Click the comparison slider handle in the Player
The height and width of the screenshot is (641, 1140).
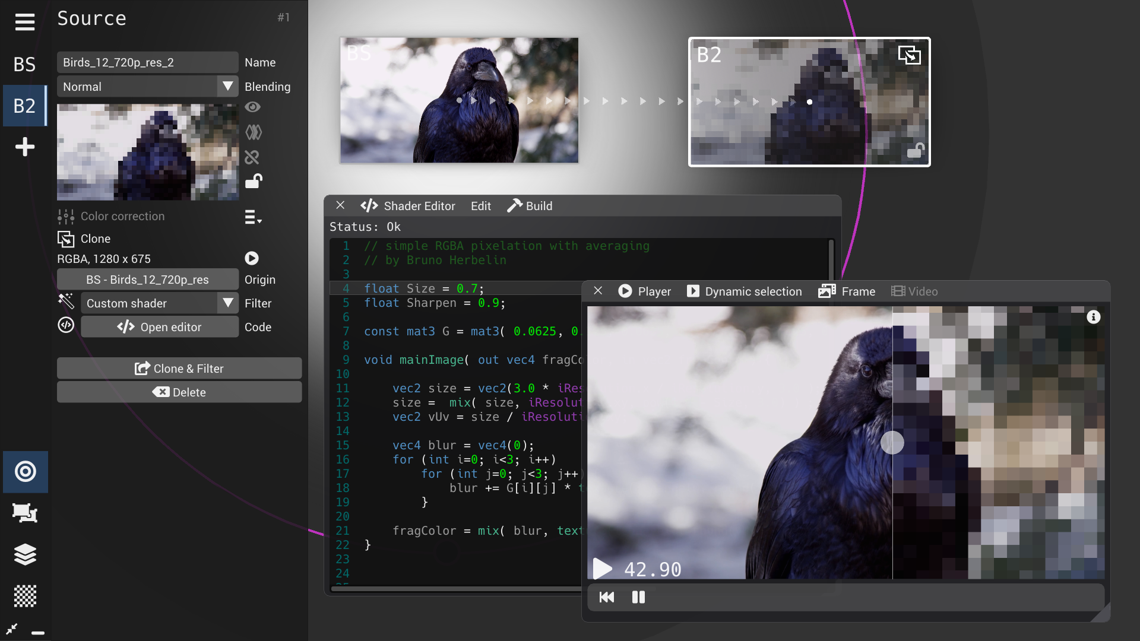pyautogui.click(x=892, y=442)
